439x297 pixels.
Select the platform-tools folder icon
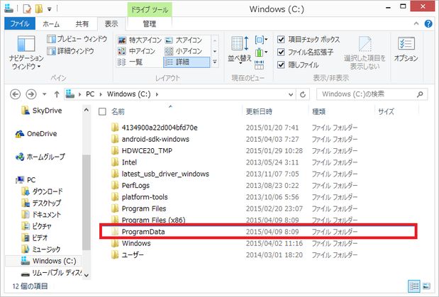tap(115, 197)
